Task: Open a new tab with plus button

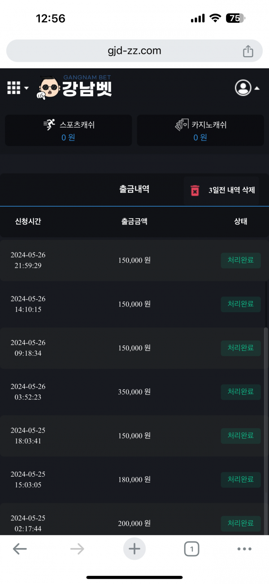Action: 134,549
